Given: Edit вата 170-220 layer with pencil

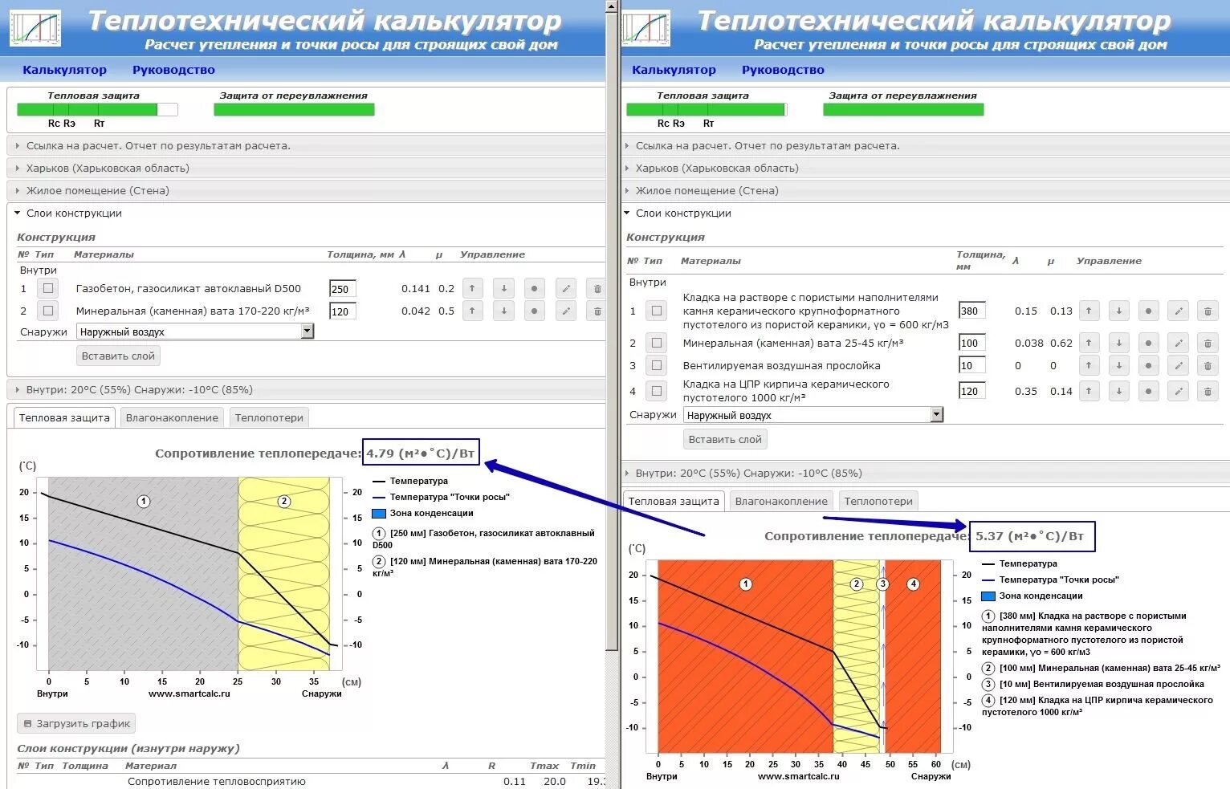Looking at the screenshot, I should click(566, 311).
